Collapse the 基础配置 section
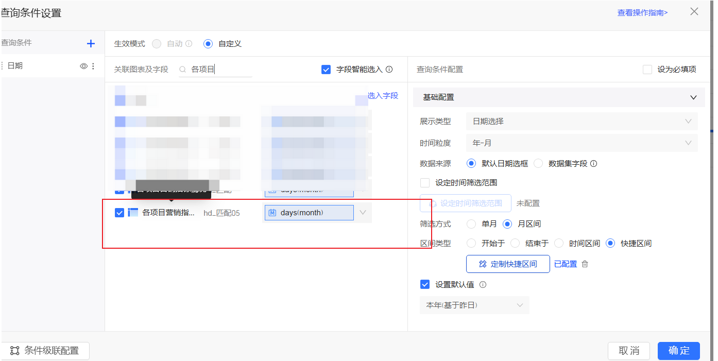 click(x=693, y=97)
